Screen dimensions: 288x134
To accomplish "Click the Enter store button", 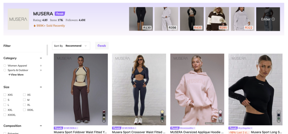I will pyautogui.click(x=268, y=19).
